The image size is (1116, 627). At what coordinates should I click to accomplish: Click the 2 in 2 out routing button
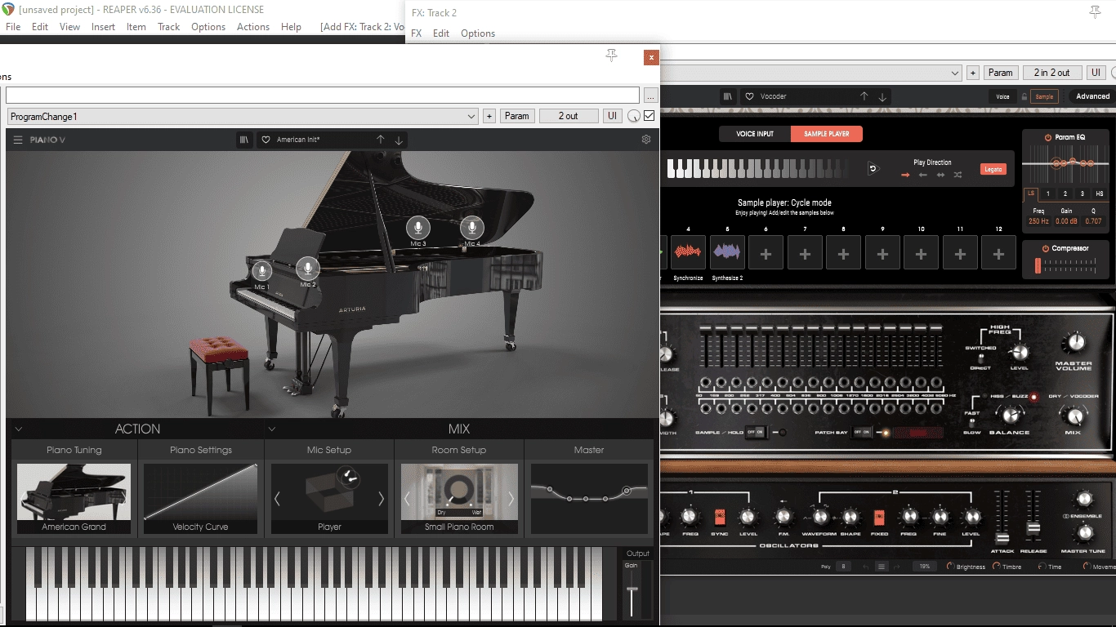click(1052, 73)
